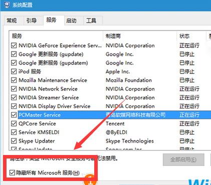Uncheck QPCore Service checkbox
Screen dimensions: 211x185
[x=14, y=123]
